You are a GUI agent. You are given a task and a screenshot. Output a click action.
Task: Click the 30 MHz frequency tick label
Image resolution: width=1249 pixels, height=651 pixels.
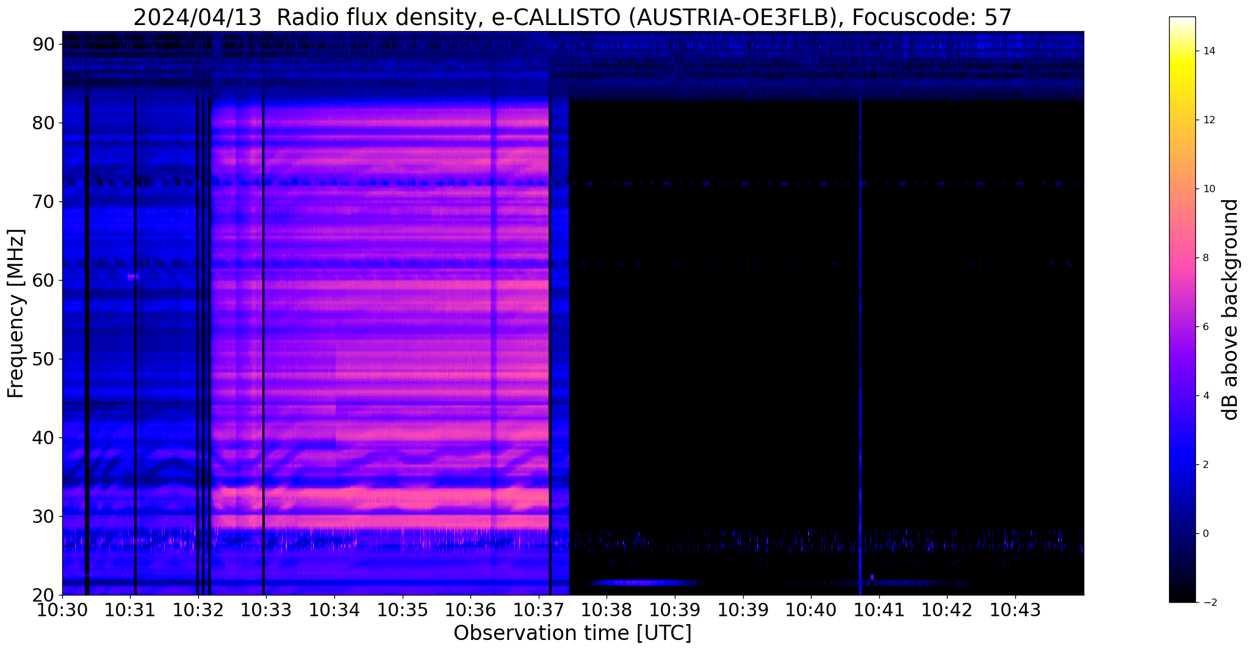(44, 516)
